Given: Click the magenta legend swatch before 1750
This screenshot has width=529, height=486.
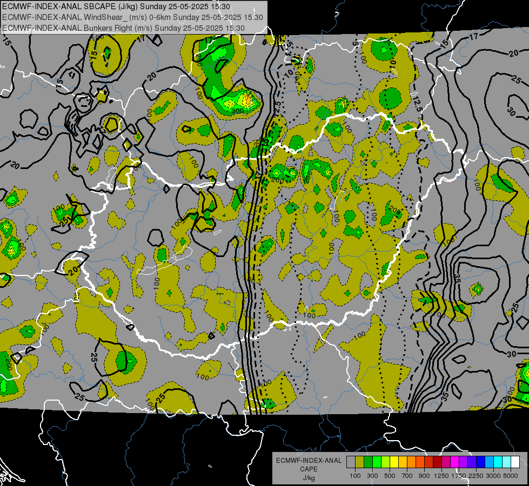Looking at the screenshot, I should [x=455, y=462].
